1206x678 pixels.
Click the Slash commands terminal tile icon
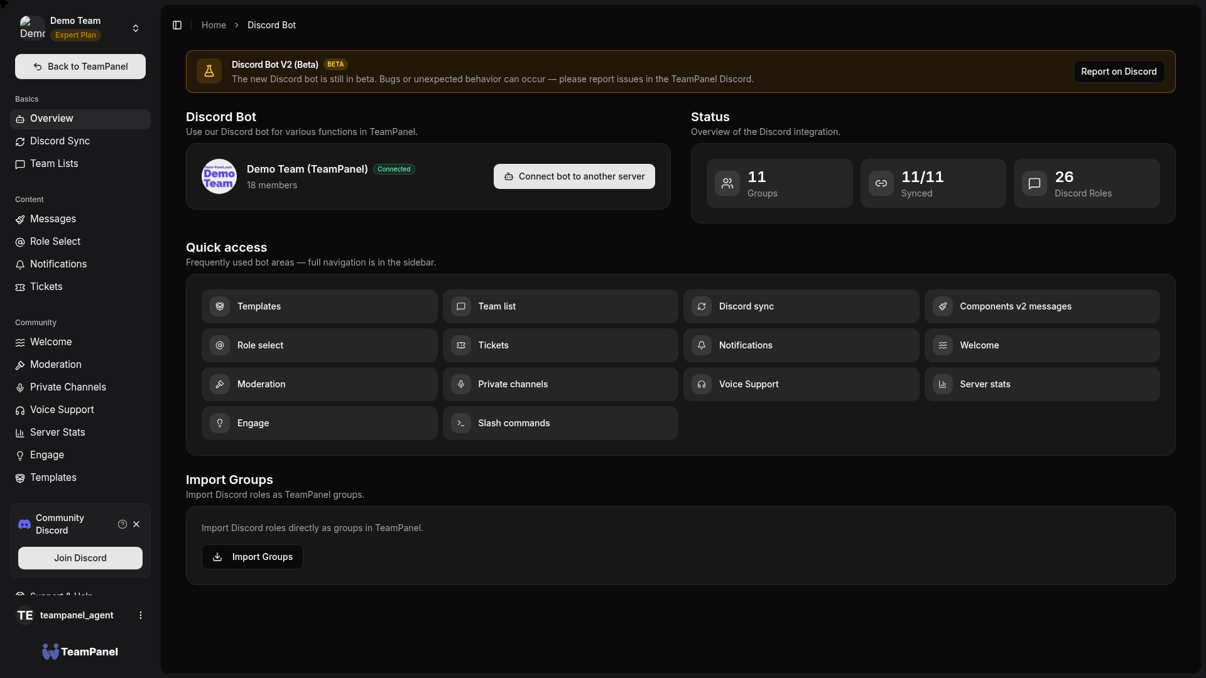pyautogui.click(x=461, y=423)
